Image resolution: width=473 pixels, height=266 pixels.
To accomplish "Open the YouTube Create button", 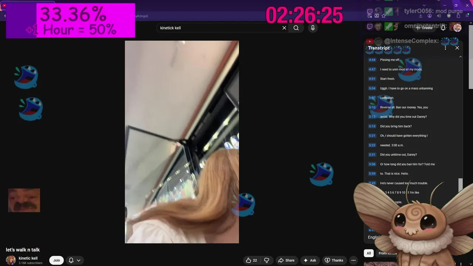I will pos(424,28).
